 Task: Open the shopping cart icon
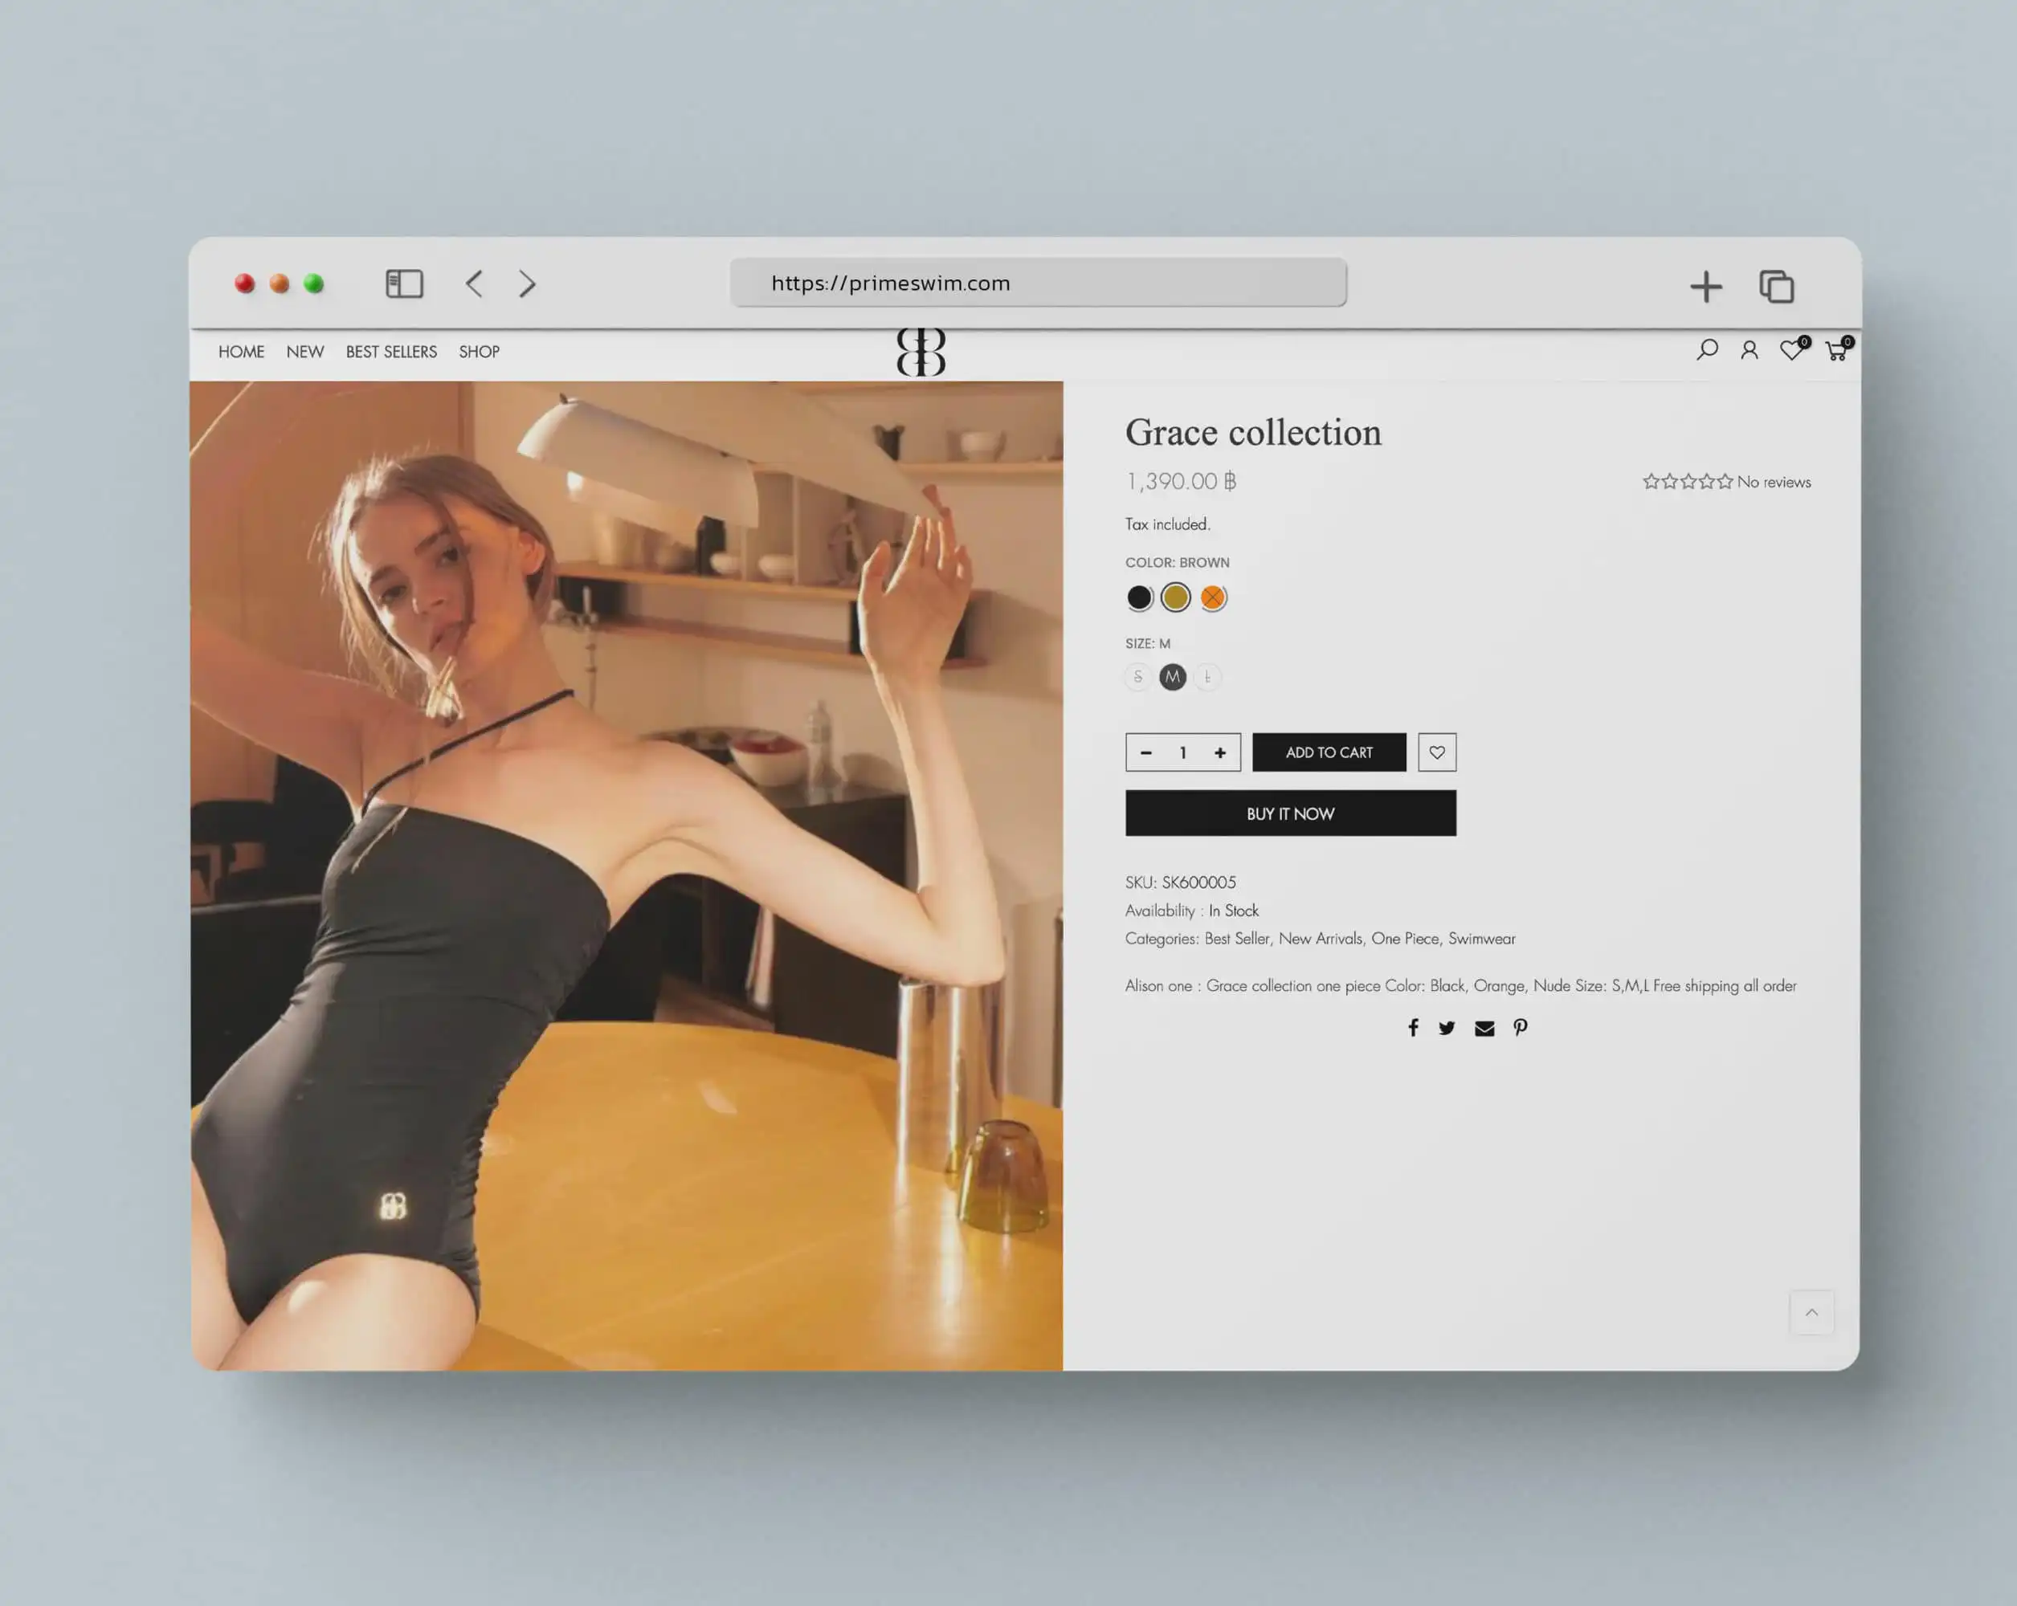1835,351
